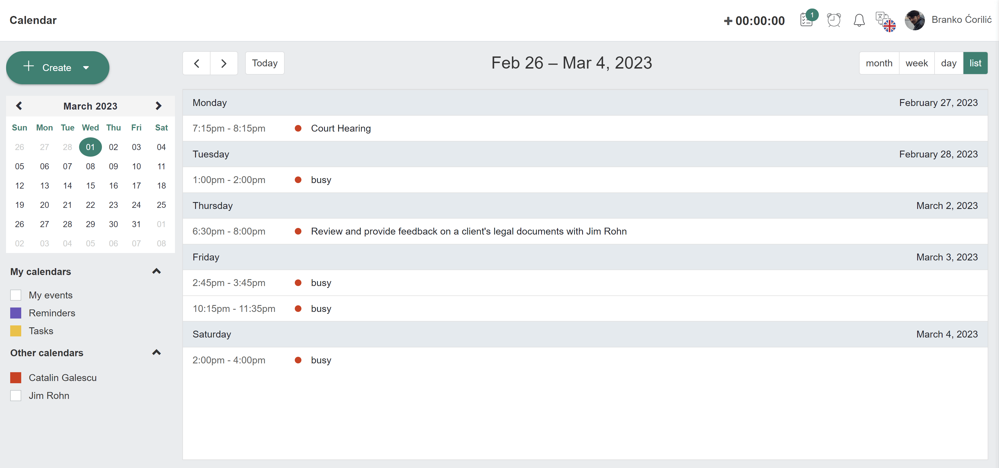Open the Court Hearing event
The width and height of the screenshot is (999, 468).
pos(341,128)
